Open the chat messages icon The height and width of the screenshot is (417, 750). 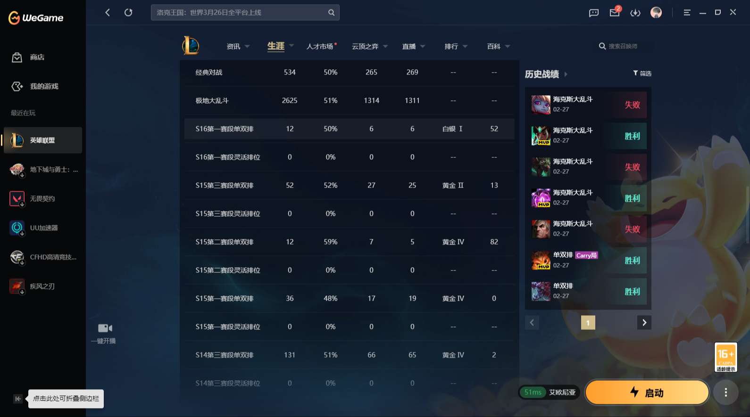pyautogui.click(x=593, y=13)
